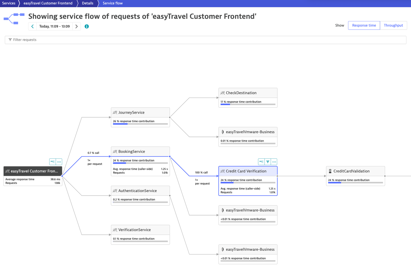The height and width of the screenshot is (280, 411).
Task: Click the service flow diagram icon
Action: point(14,19)
